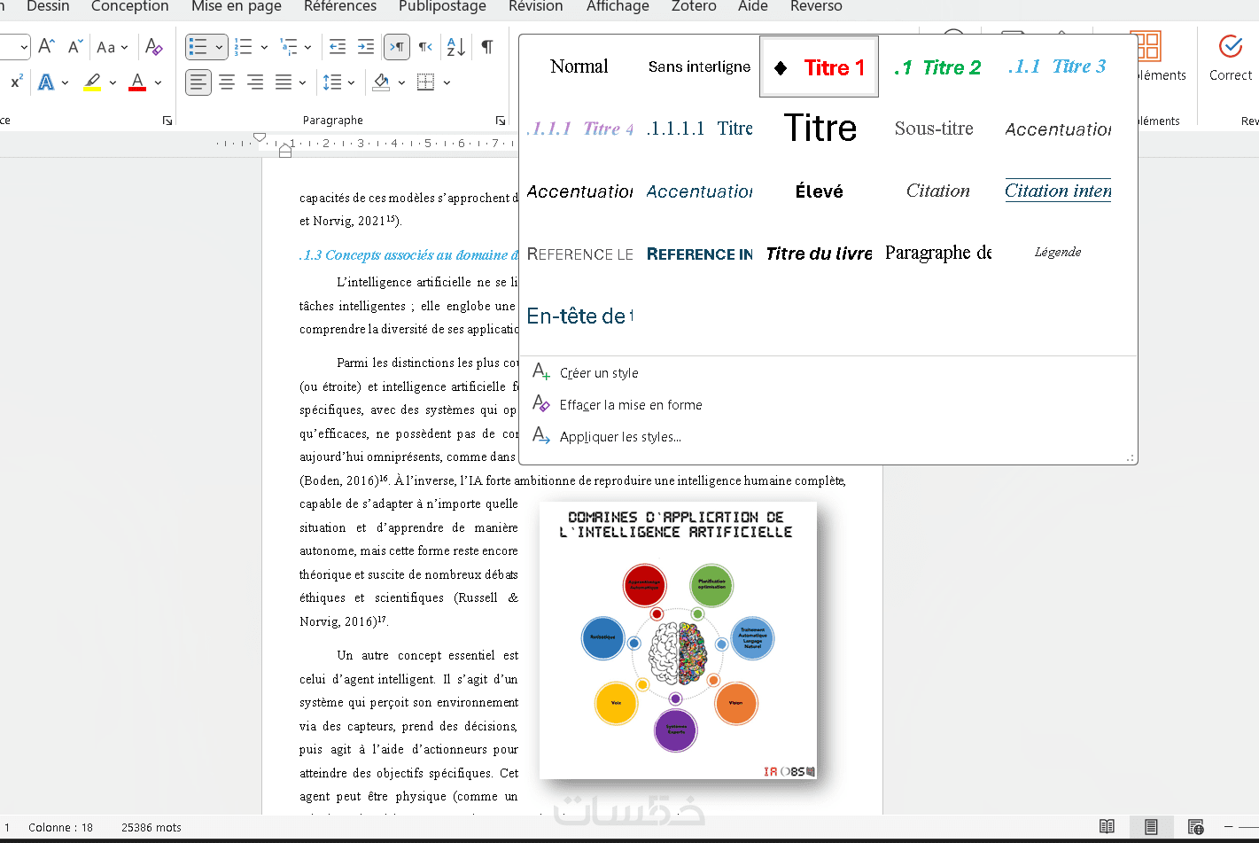Expand the bullet list dropdown arrow
1259x843 pixels.
click(x=219, y=47)
